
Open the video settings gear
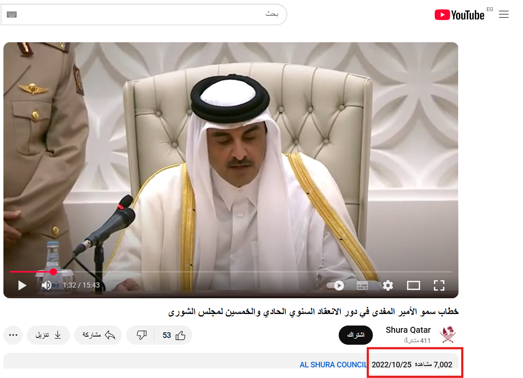[x=388, y=285]
